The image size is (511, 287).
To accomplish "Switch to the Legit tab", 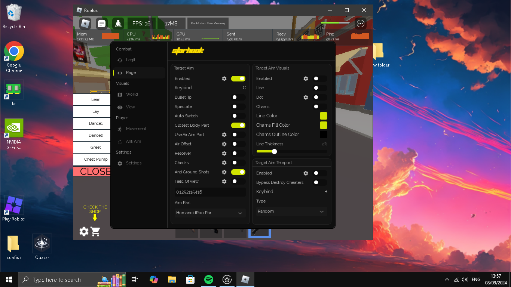I will coord(139,60).
